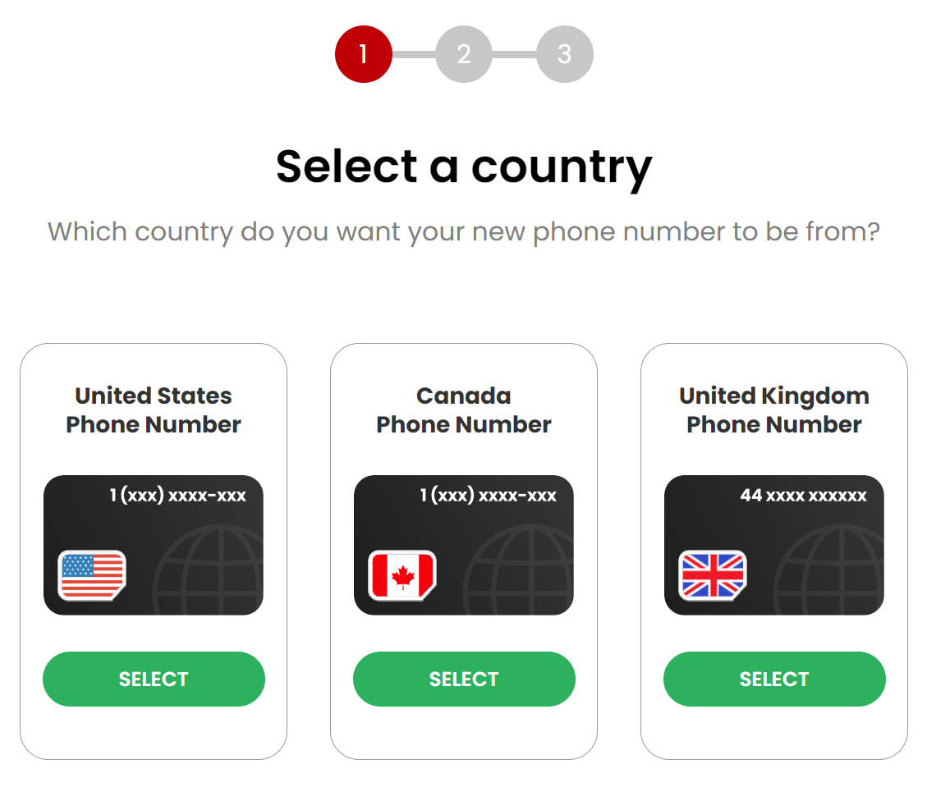This screenshot has height=787, width=927.
Task: Click the Canada maple leaf flag icon
Action: (402, 574)
